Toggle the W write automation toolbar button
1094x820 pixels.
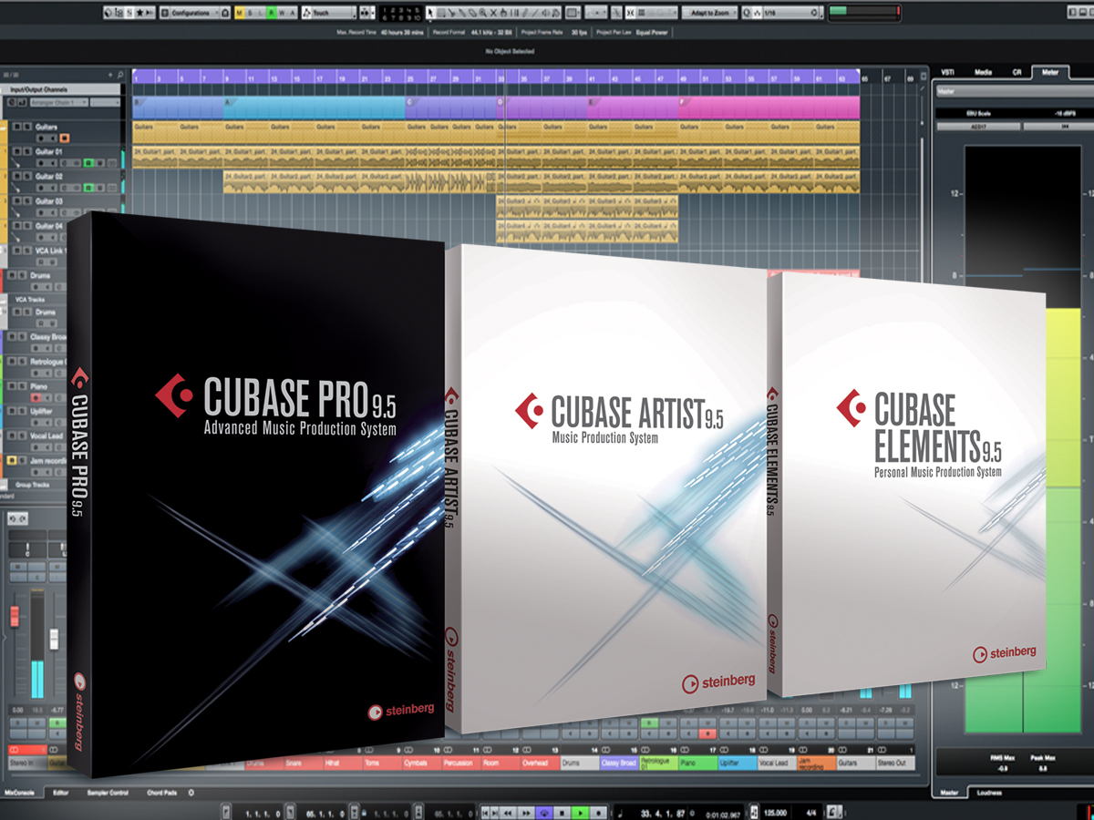pyautogui.click(x=282, y=13)
